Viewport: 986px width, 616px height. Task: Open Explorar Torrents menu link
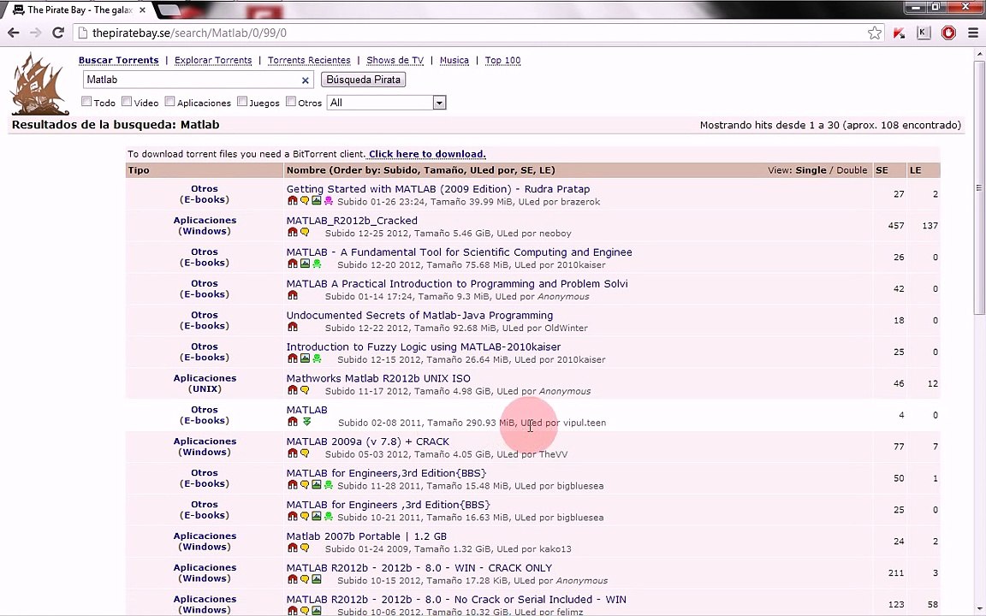pos(213,61)
